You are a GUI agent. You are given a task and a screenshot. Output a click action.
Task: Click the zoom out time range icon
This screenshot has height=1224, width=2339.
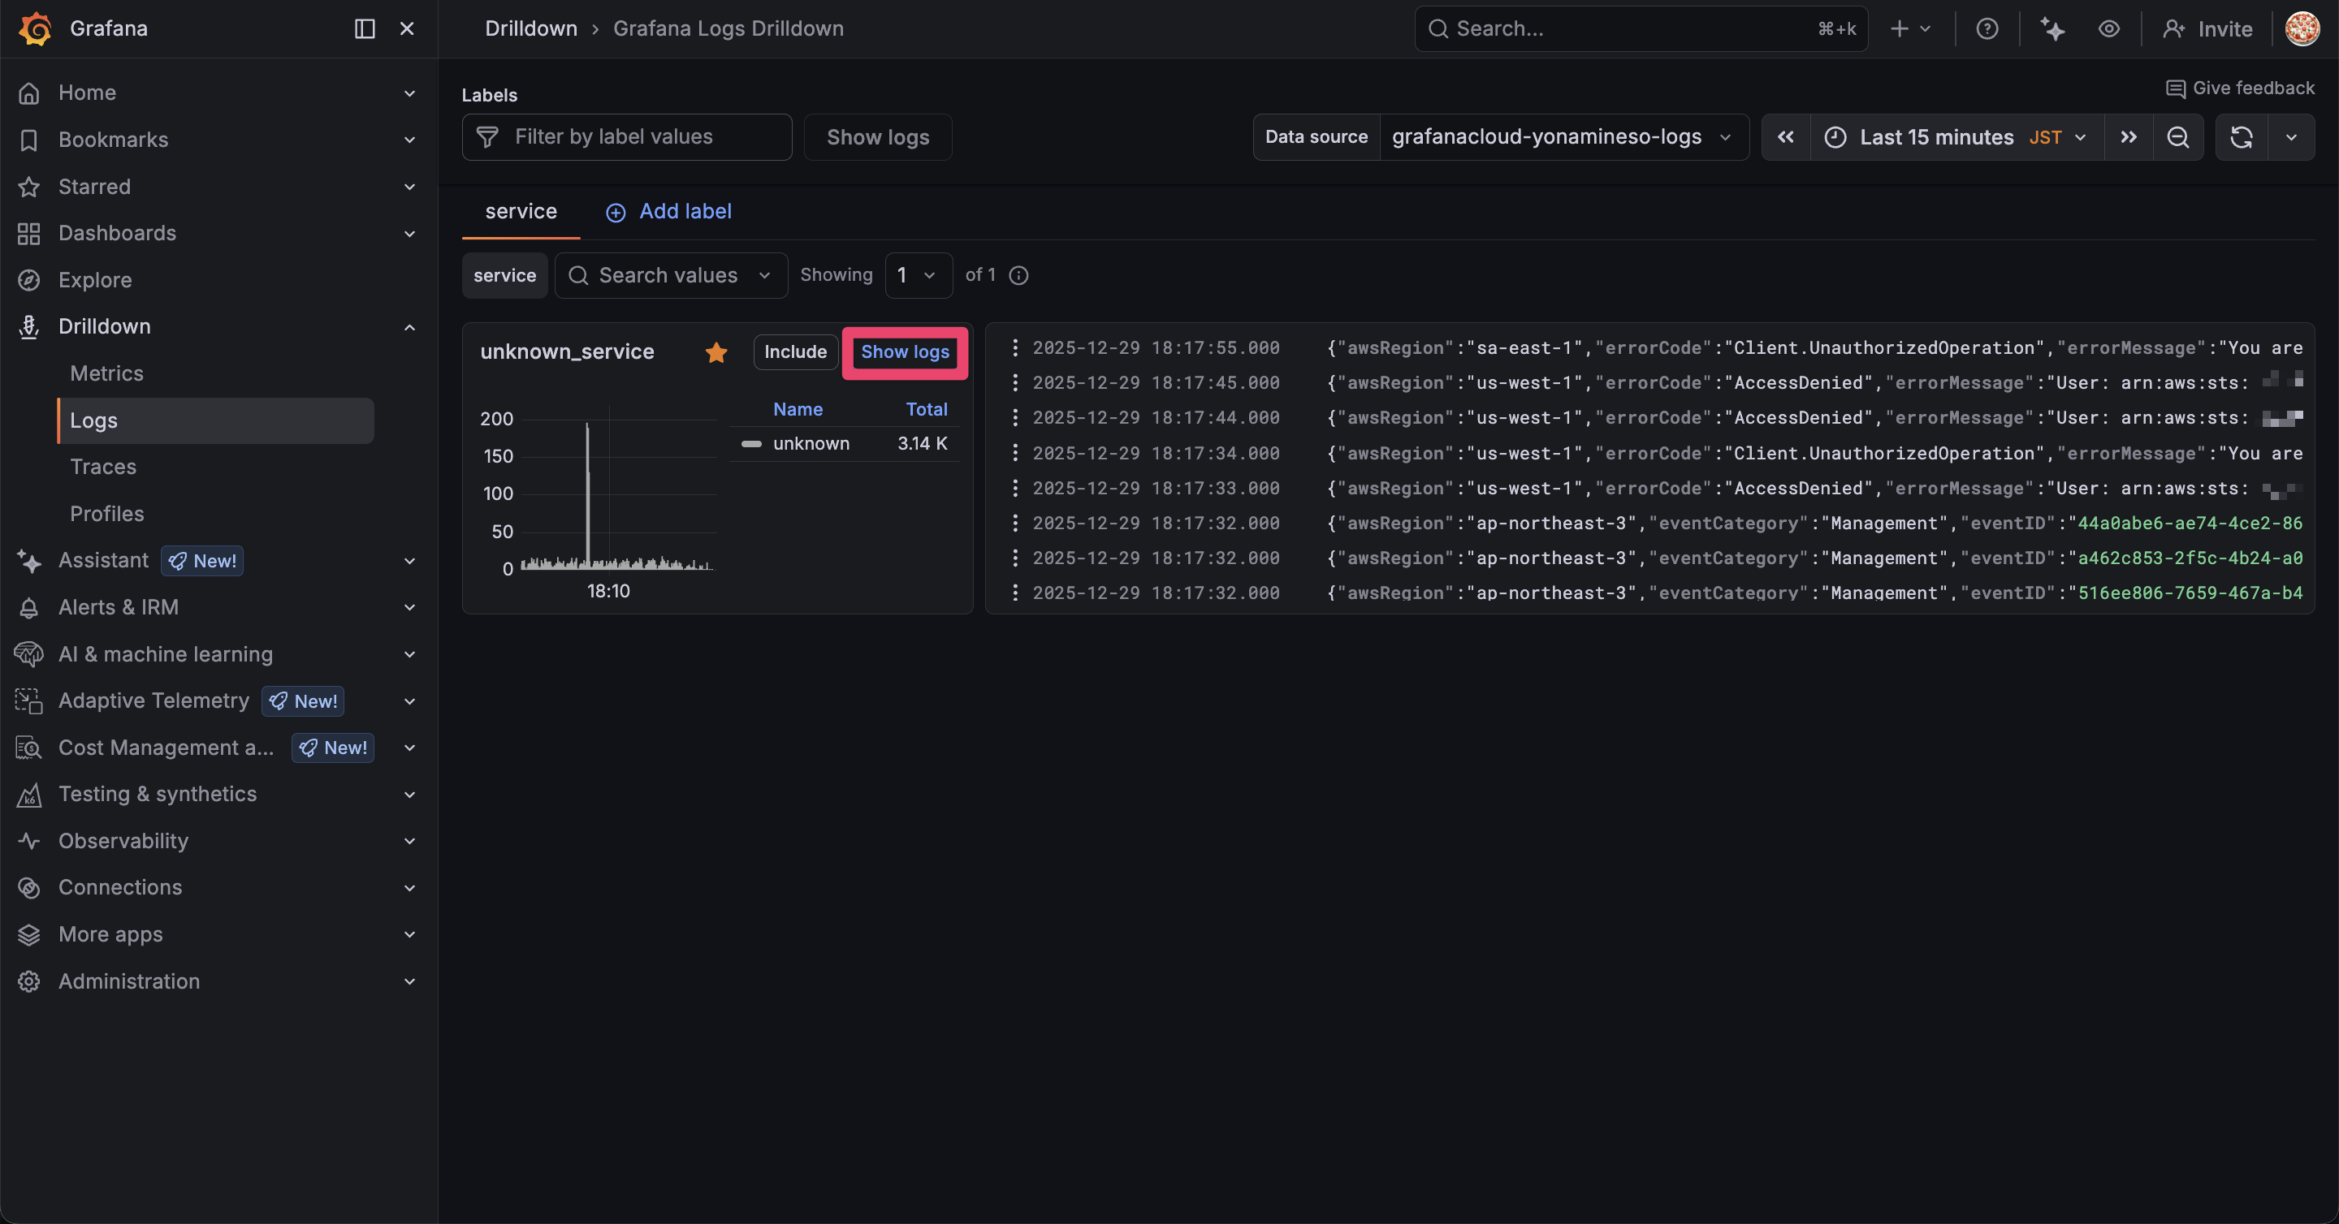click(x=2177, y=137)
